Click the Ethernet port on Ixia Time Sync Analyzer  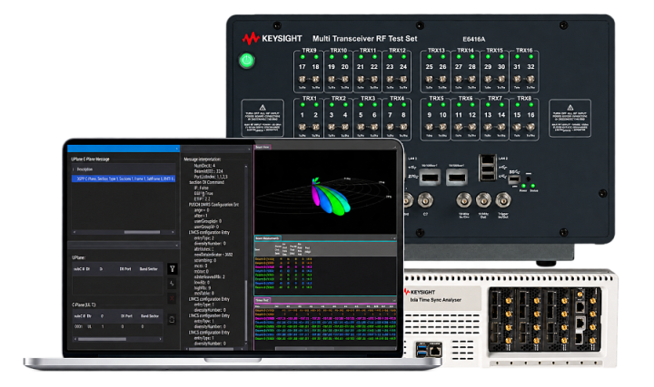[x=435, y=351]
